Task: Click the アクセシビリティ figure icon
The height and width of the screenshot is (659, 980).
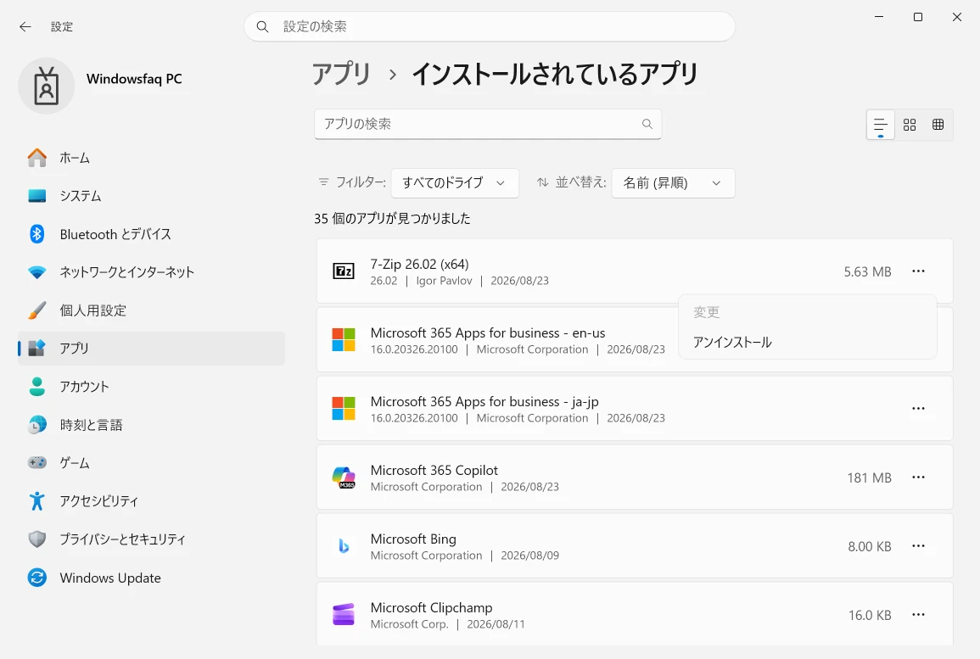Action: pyautogui.click(x=36, y=501)
